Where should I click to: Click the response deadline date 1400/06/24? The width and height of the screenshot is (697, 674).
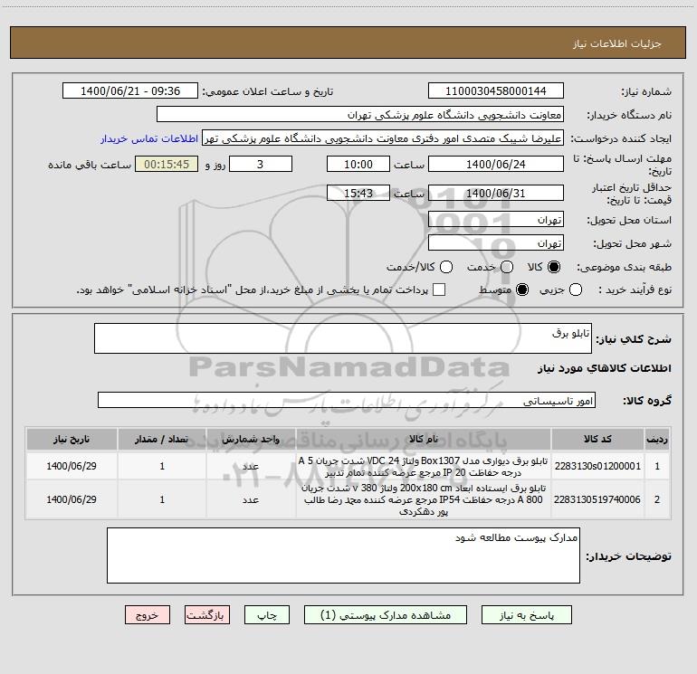(496, 164)
